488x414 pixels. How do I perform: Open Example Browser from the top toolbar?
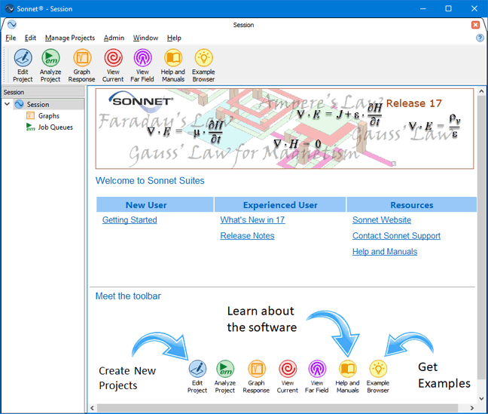[203, 65]
